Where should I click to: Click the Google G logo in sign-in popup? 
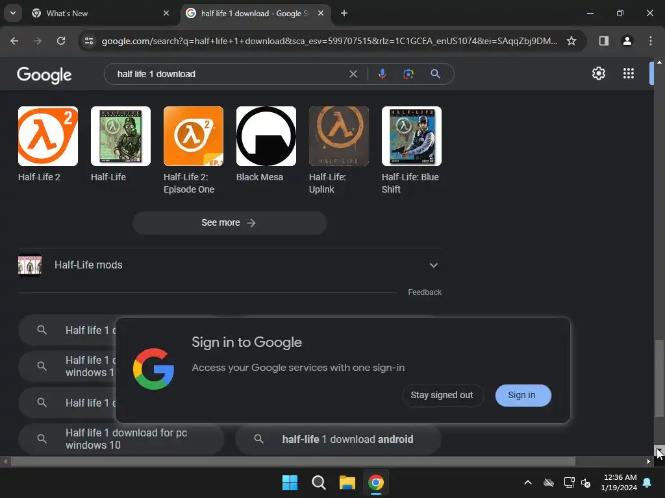tap(153, 369)
